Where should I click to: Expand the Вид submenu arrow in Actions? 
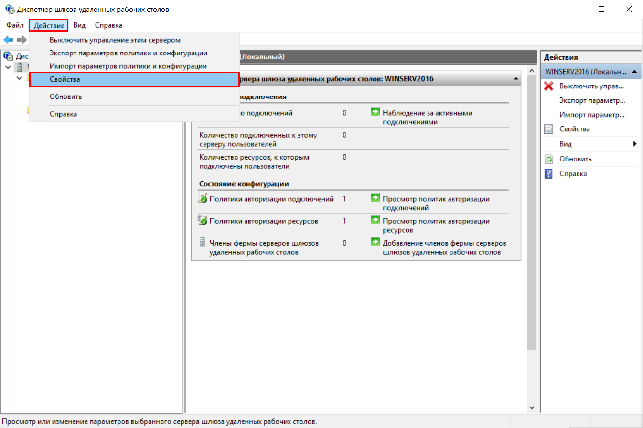pyautogui.click(x=635, y=144)
